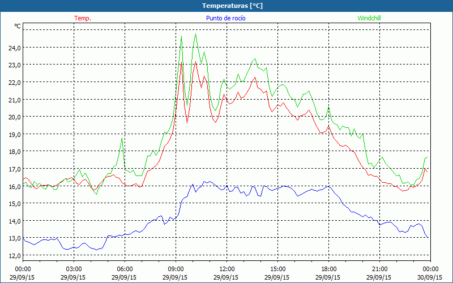Click the 23,0 y-axis value

(x=15, y=65)
